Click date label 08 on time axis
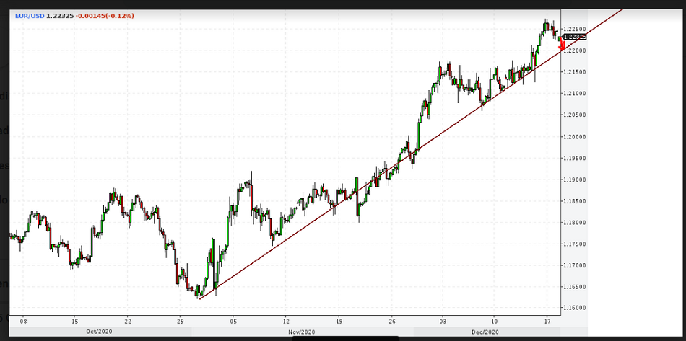The height and width of the screenshot is (341, 686). [24, 320]
